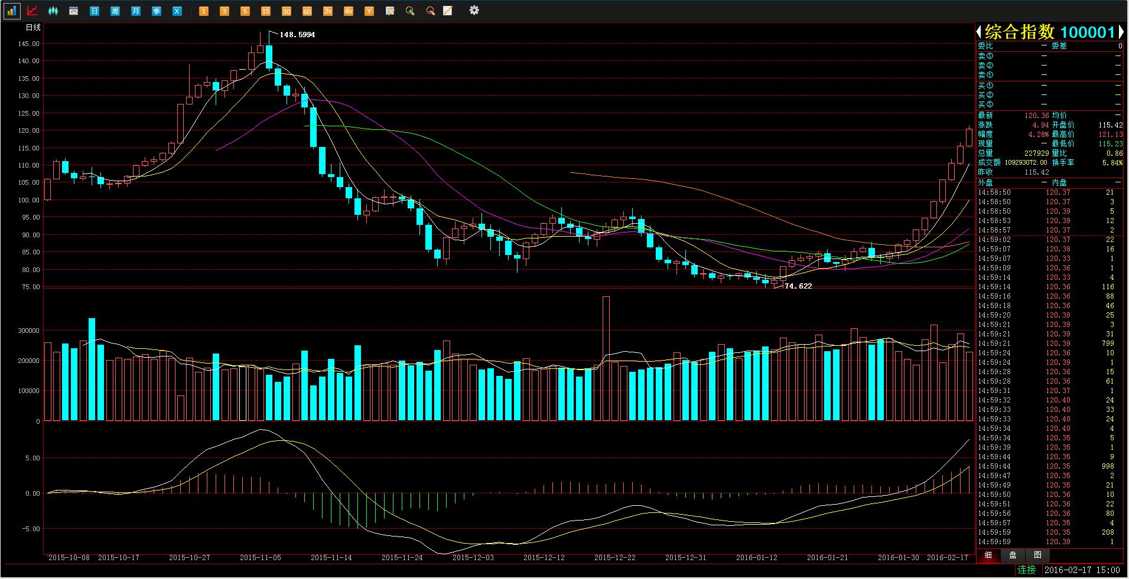Click the 14:59:21 trade row with 799
1129x579 pixels.
[x=1050, y=344]
